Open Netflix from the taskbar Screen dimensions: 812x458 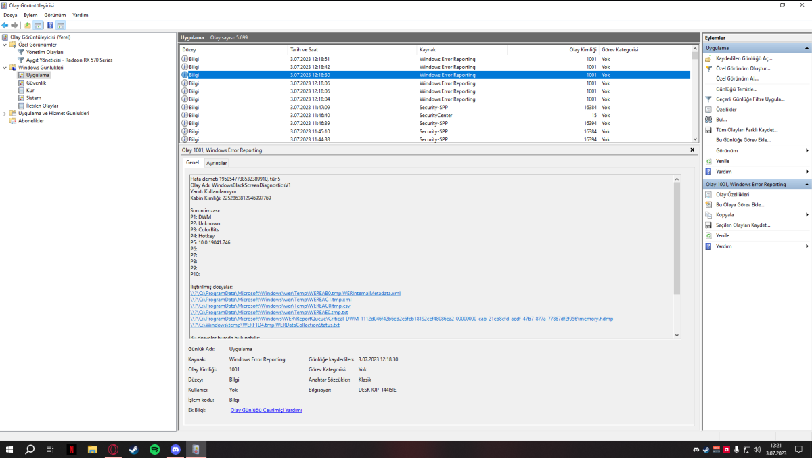point(71,449)
